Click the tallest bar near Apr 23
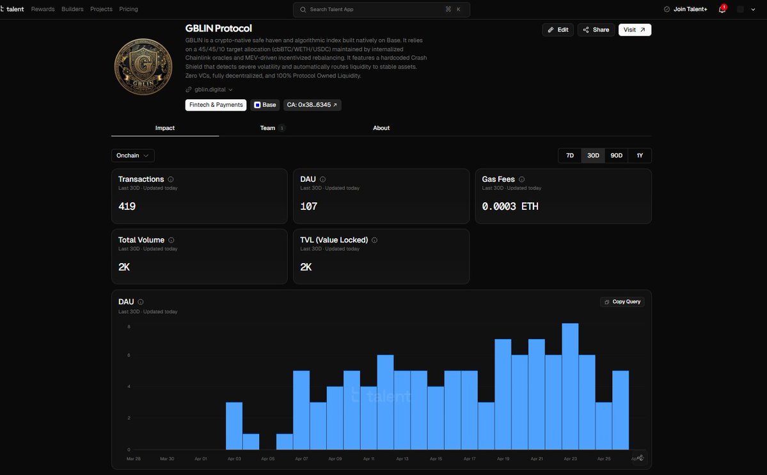Screen dimensions: 767x475 click(x=571, y=387)
